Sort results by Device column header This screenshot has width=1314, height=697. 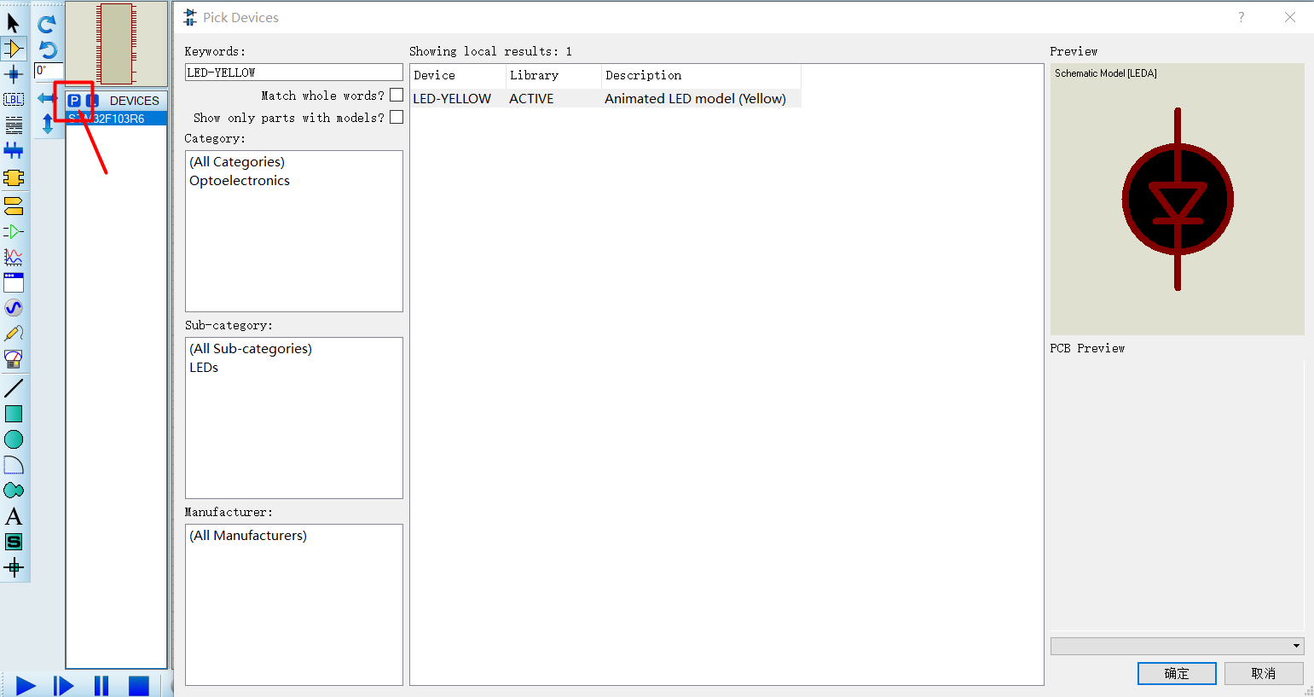click(458, 76)
